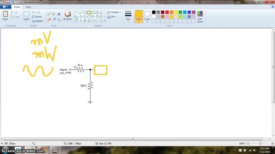Choose the Down arrow shape
The height and width of the screenshot is (154, 275).
point(77,21)
